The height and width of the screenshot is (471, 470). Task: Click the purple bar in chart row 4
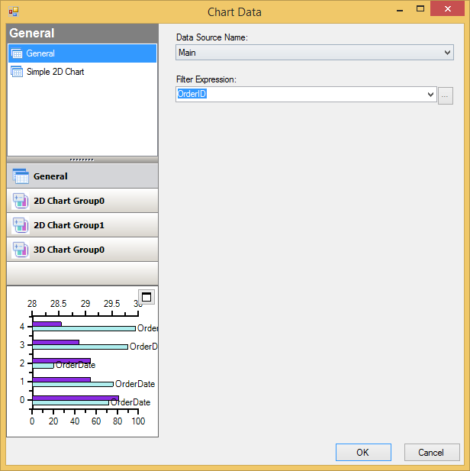[47, 324]
